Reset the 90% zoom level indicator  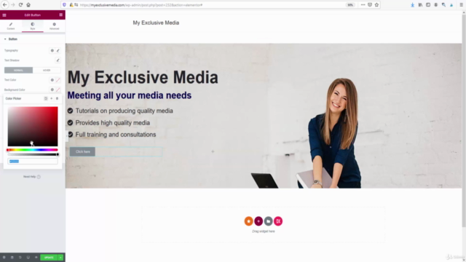[350, 5]
